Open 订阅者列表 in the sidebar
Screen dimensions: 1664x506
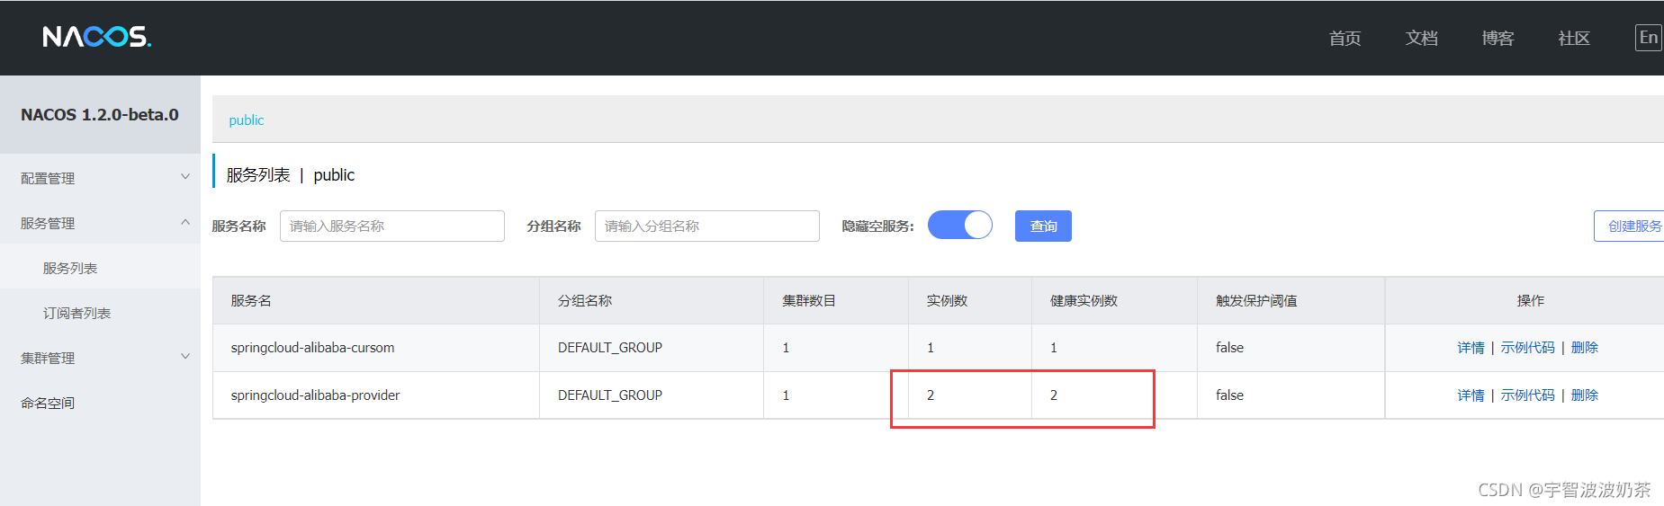point(76,313)
